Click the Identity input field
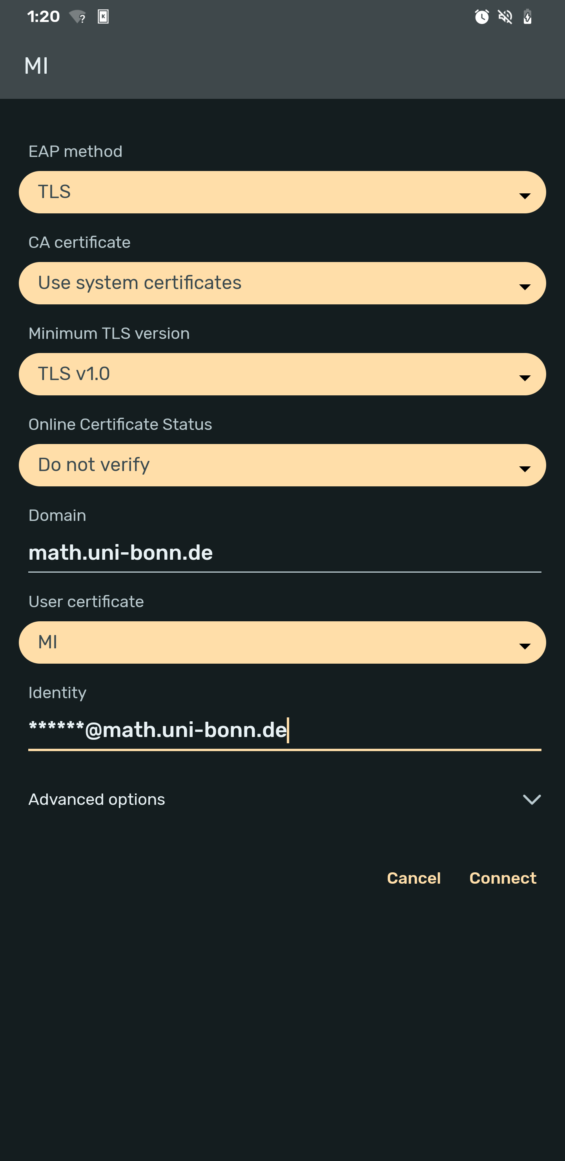 coord(282,729)
